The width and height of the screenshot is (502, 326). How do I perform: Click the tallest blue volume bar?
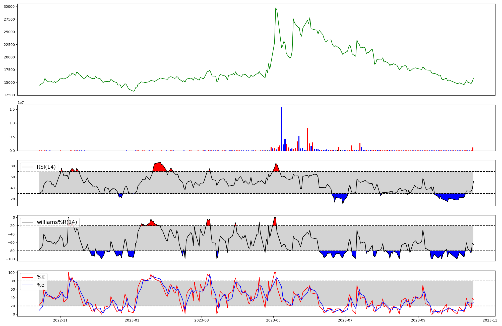[281, 129]
